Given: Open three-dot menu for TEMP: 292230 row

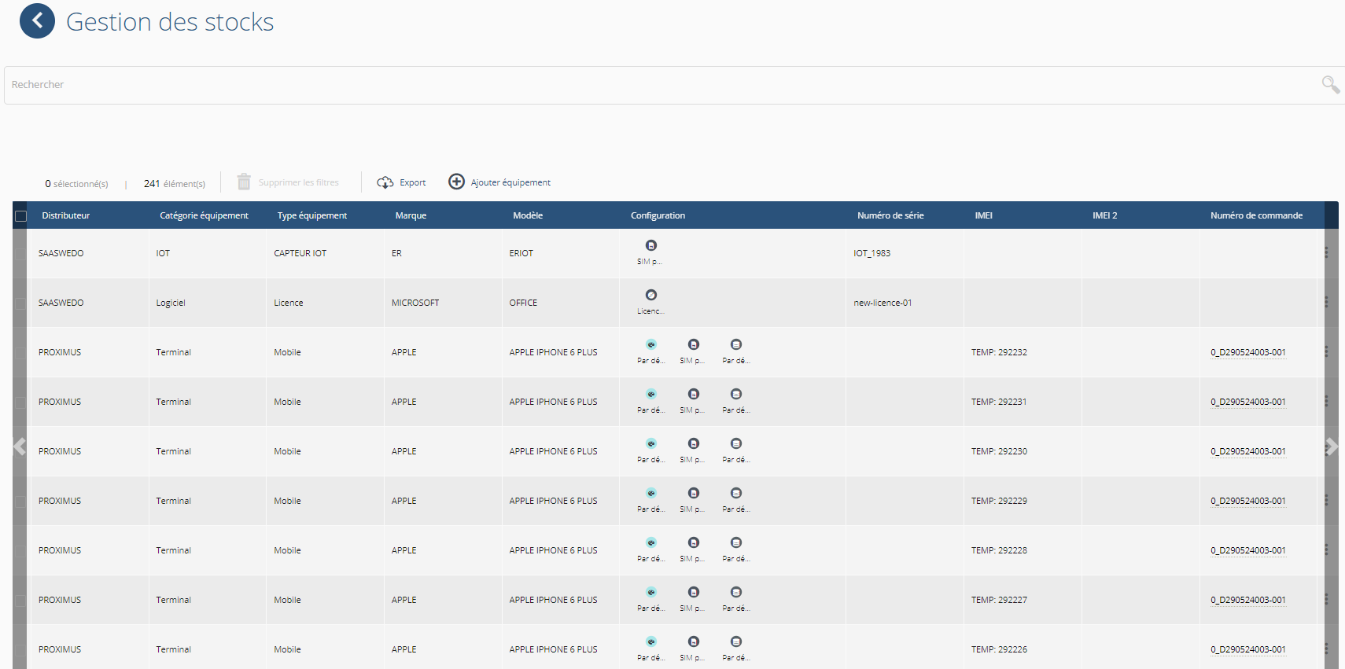Looking at the screenshot, I should pyautogui.click(x=1326, y=450).
